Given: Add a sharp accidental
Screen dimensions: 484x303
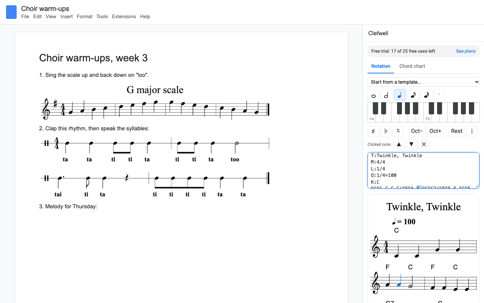Looking at the screenshot, I should tap(373, 131).
